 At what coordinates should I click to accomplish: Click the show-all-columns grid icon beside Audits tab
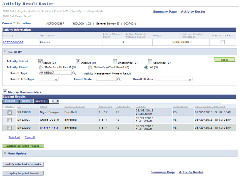pyautogui.click(x=55, y=101)
